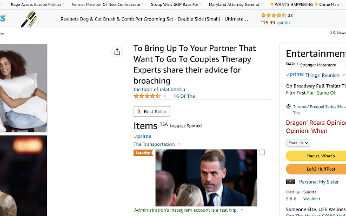Open Maryland Attorney General menu
Viewport: 346px width, 216px height.
coord(235,4)
